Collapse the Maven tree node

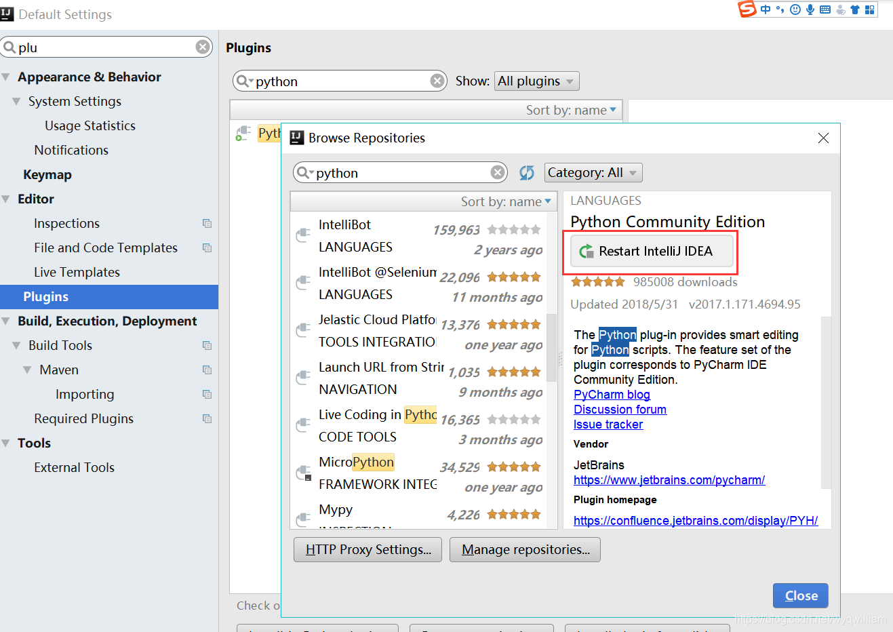click(27, 370)
